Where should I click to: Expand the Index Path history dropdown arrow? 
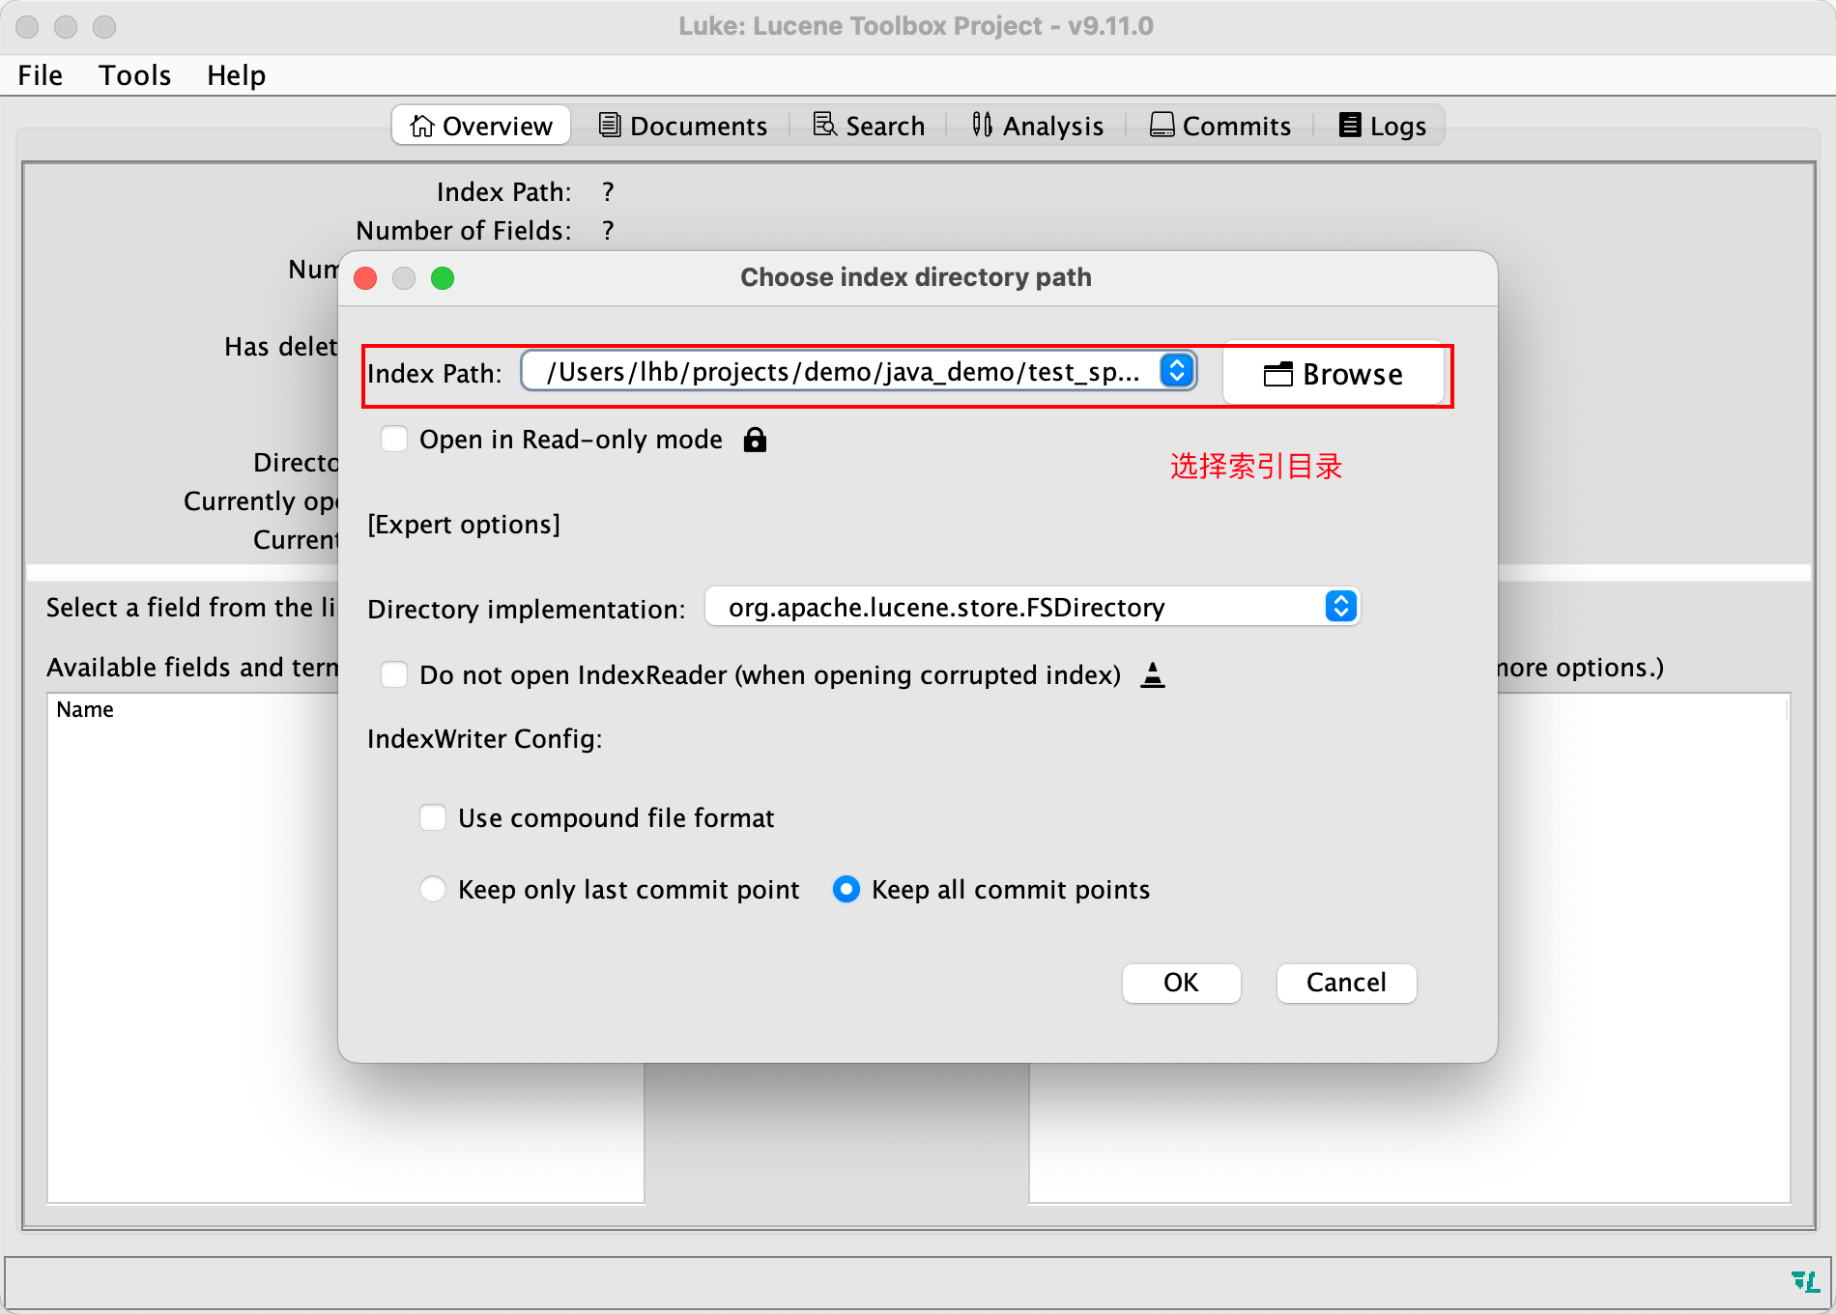pos(1177,371)
